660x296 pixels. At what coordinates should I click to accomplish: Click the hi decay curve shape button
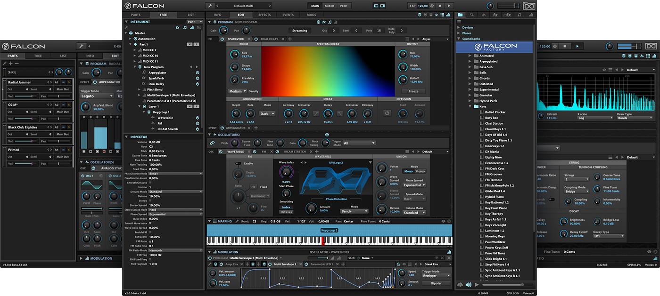[340, 113]
